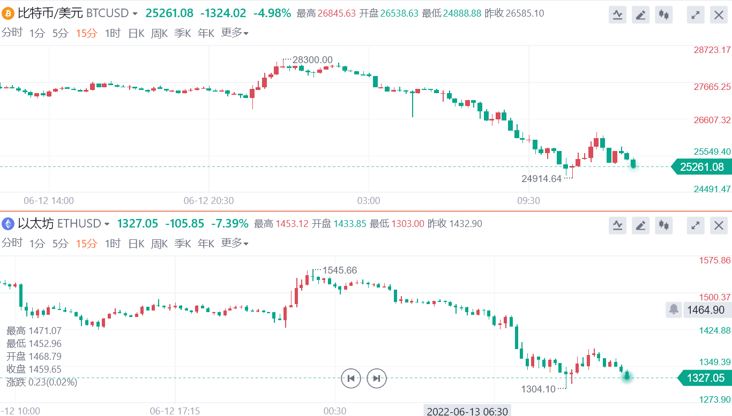Switch BTC chart to 分时 view
The image size is (732, 416).
12,33
